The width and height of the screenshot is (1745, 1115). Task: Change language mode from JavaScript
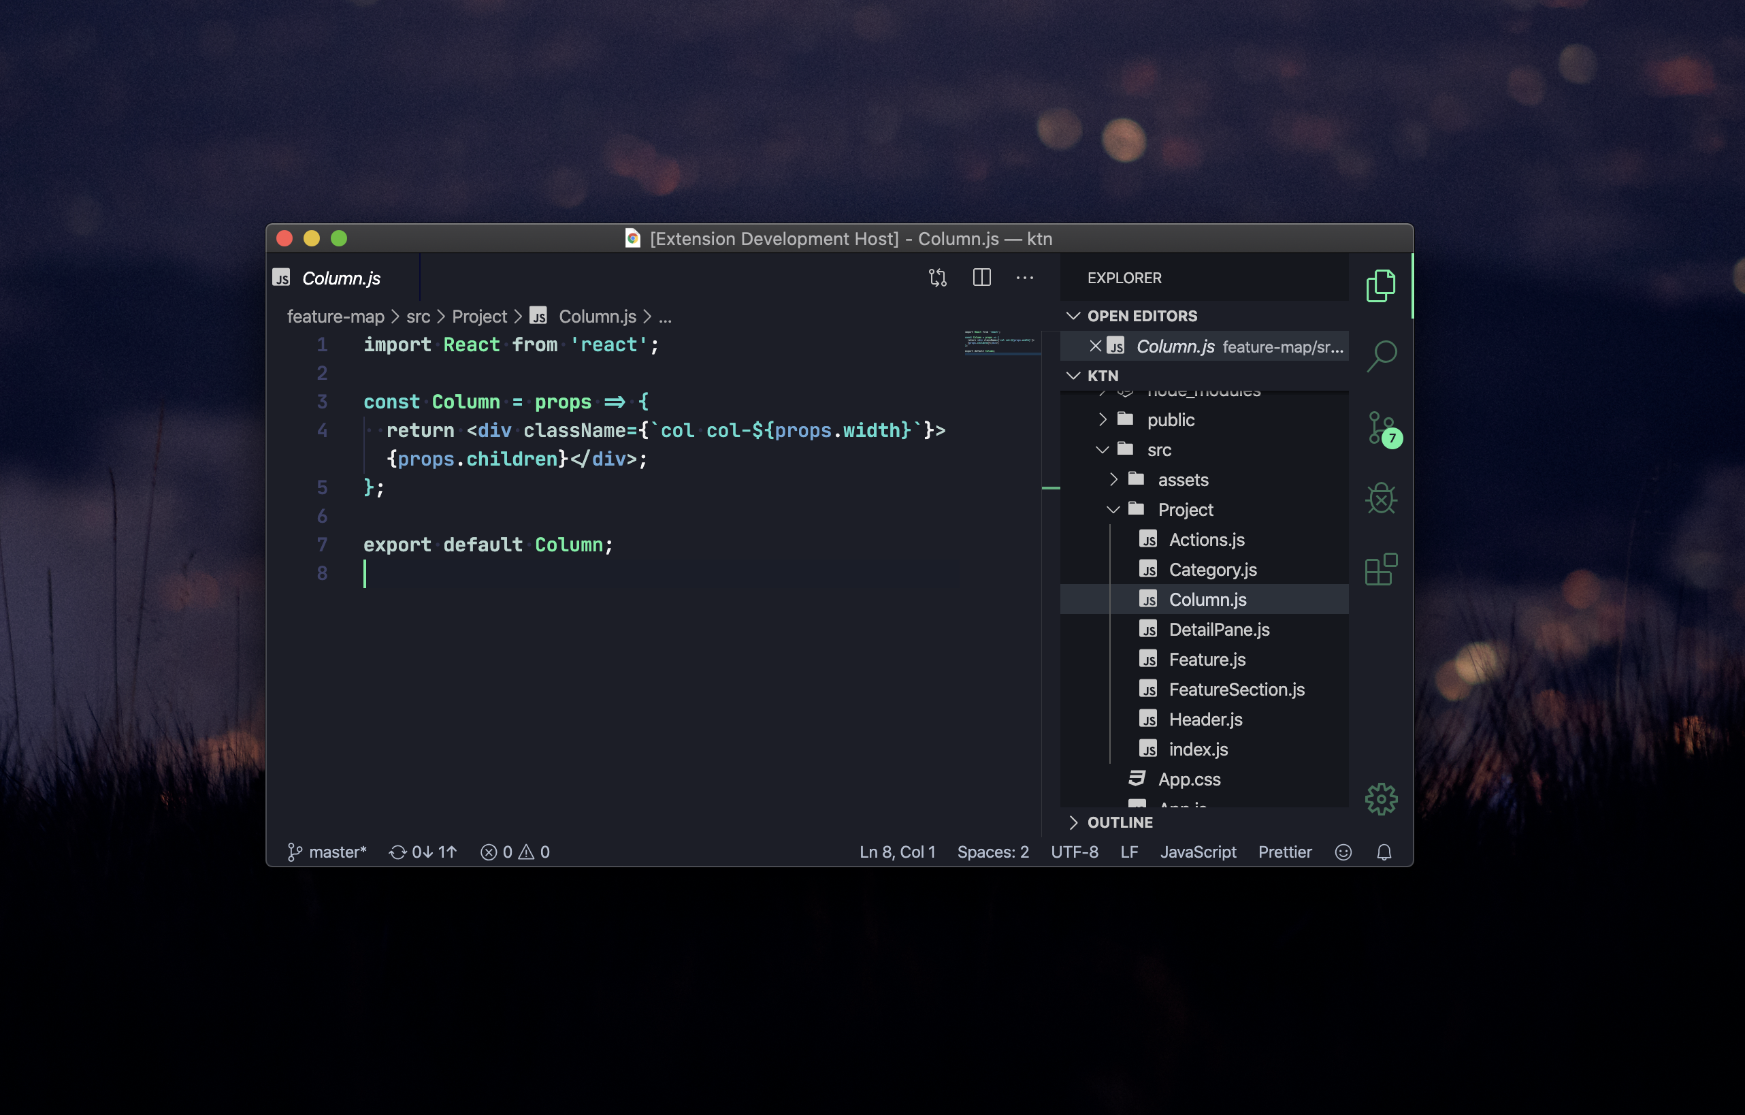(x=1198, y=852)
